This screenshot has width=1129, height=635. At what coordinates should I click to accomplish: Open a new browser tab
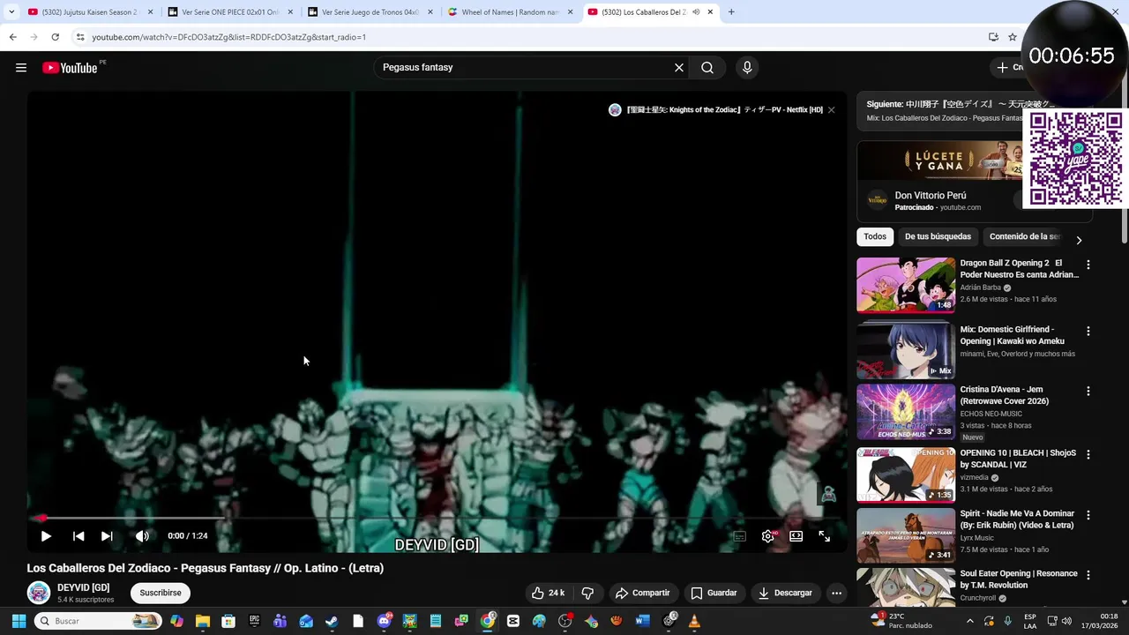pyautogui.click(x=731, y=12)
